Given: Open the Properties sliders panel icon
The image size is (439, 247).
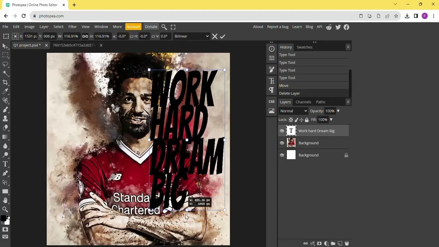Looking at the screenshot, I should (272, 58).
